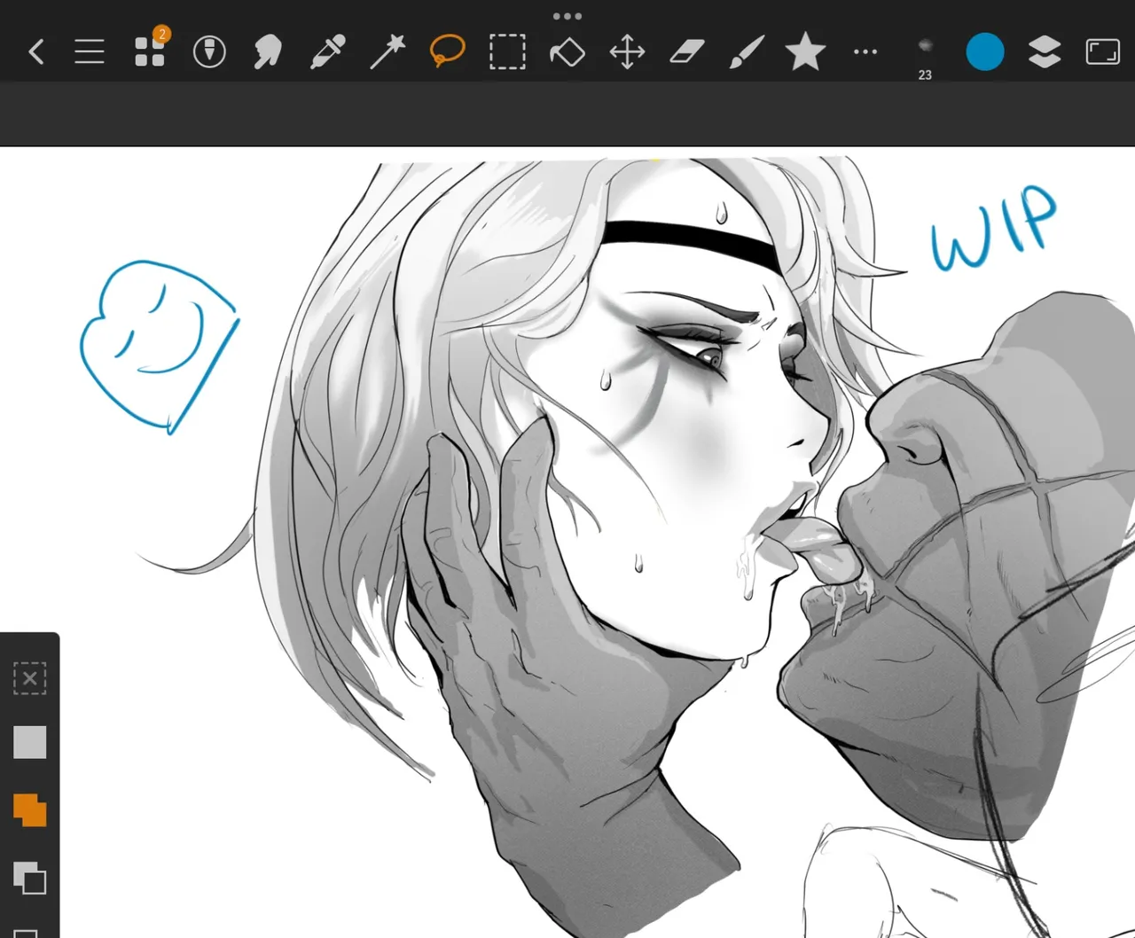
Task: Select the eyedropper color picker tool
Action: [327, 52]
